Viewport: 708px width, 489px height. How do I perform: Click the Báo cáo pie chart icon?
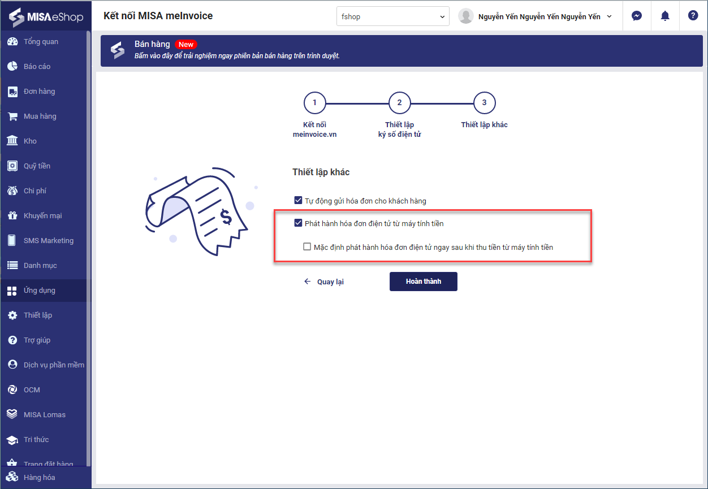tap(12, 67)
